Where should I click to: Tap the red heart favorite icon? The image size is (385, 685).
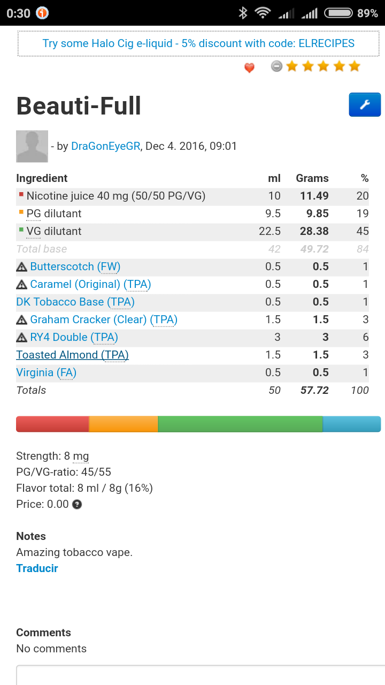[x=249, y=67]
